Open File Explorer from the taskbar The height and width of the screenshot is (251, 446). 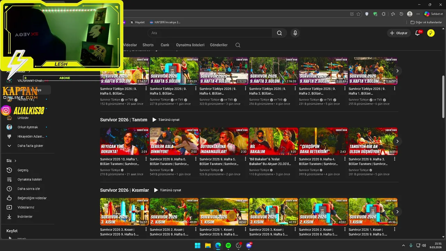click(x=208, y=245)
